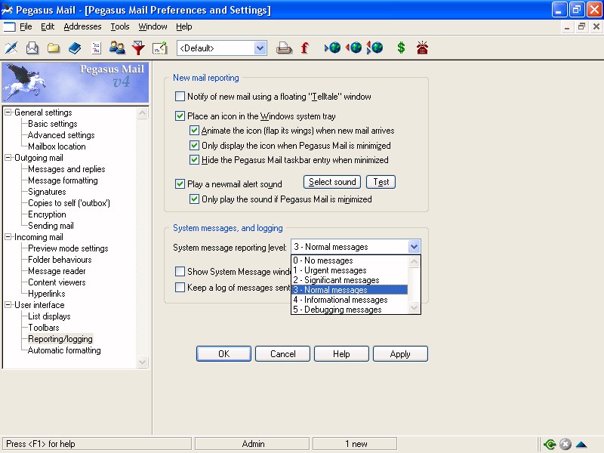Open the <Default> identity dropdown in toolbar
Screen dimensions: 604x453
pos(222,48)
